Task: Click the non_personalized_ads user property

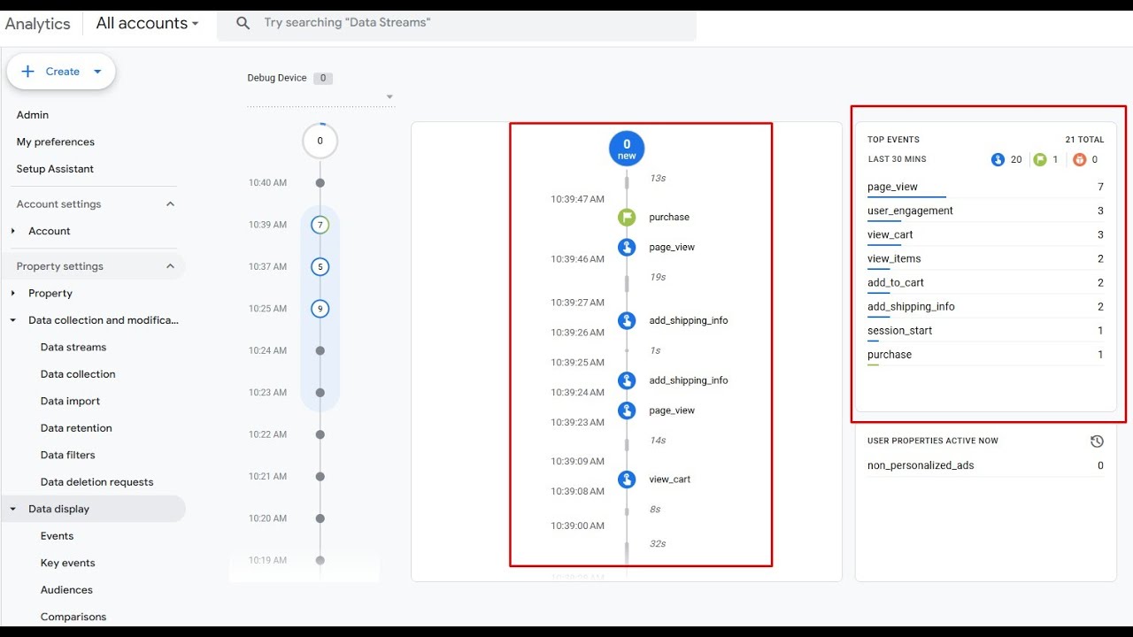Action: click(921, 465)
